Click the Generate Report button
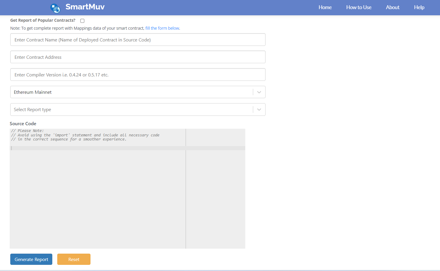 (x=31, y=259)
